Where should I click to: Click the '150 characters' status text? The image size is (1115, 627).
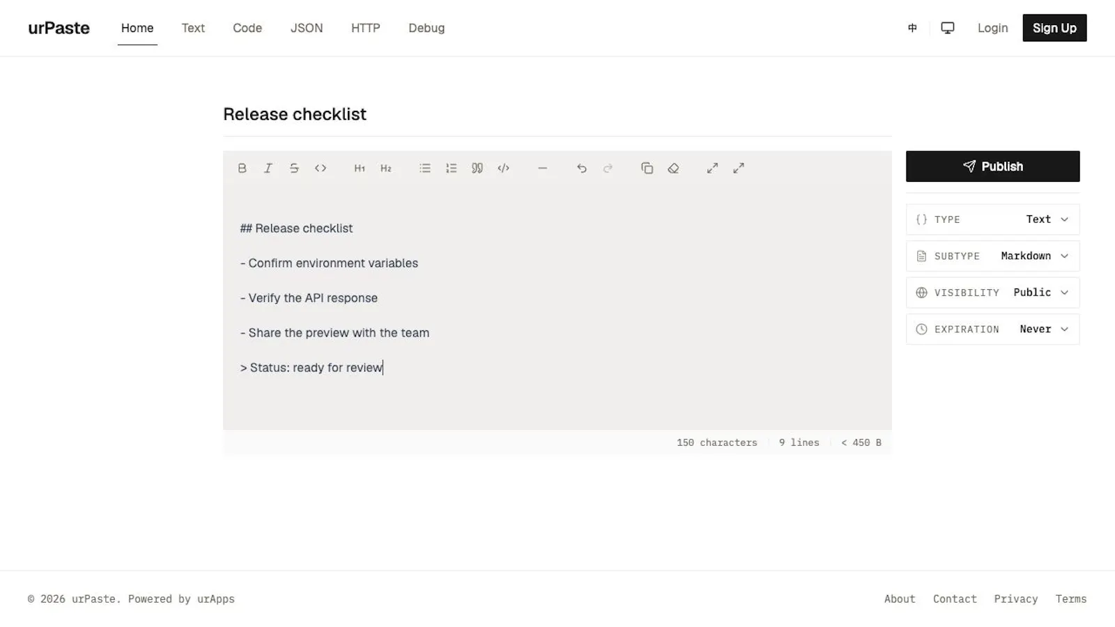pos(716,442)
